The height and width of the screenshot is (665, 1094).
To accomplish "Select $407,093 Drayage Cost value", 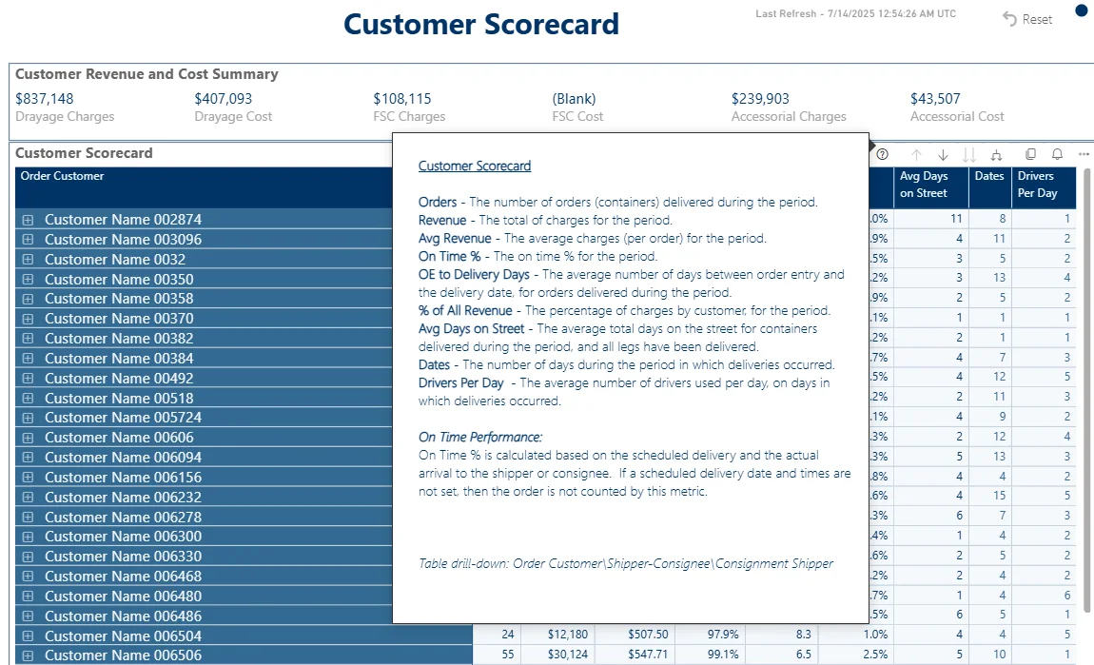I will tap(224, 99).
